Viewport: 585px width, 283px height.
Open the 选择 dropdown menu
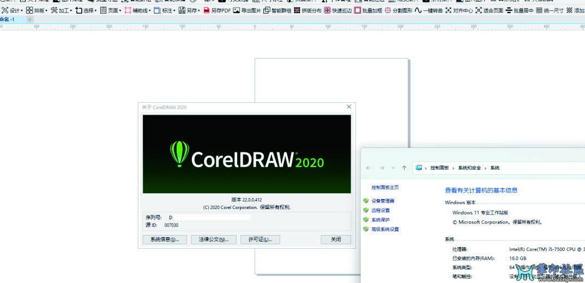coord(86,10)
